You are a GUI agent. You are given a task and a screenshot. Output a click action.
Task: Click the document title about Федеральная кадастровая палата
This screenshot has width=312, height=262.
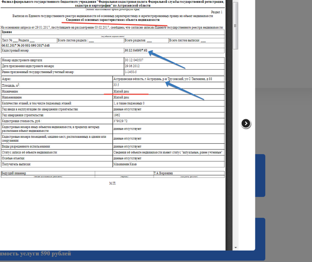pos(112,4)
